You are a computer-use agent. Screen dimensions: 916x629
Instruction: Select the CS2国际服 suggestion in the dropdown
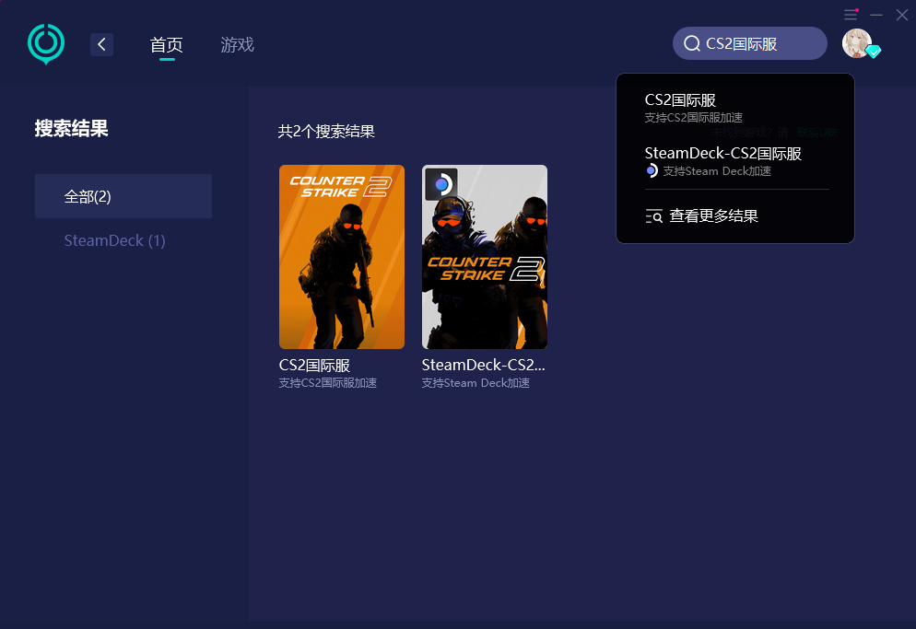tap(681, 100)
